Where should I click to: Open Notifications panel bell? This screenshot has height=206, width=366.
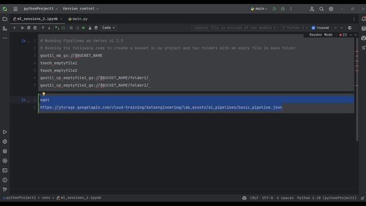pyautogui.click(x=363, y=19)
